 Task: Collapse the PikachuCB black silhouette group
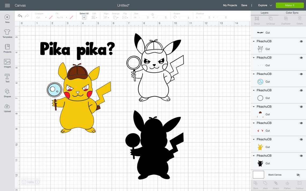tap(254, 156)
